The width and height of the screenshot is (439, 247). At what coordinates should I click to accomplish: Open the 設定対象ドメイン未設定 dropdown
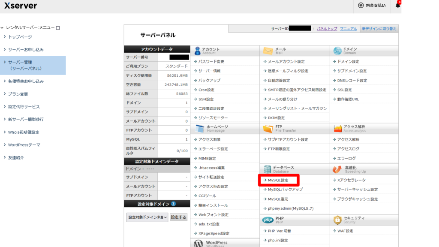tap(147, 217)
